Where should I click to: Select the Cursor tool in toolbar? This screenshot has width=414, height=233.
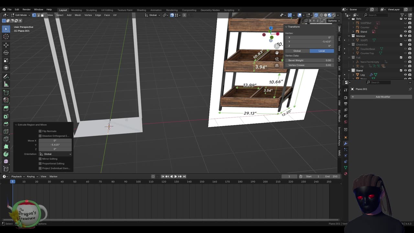6,37
